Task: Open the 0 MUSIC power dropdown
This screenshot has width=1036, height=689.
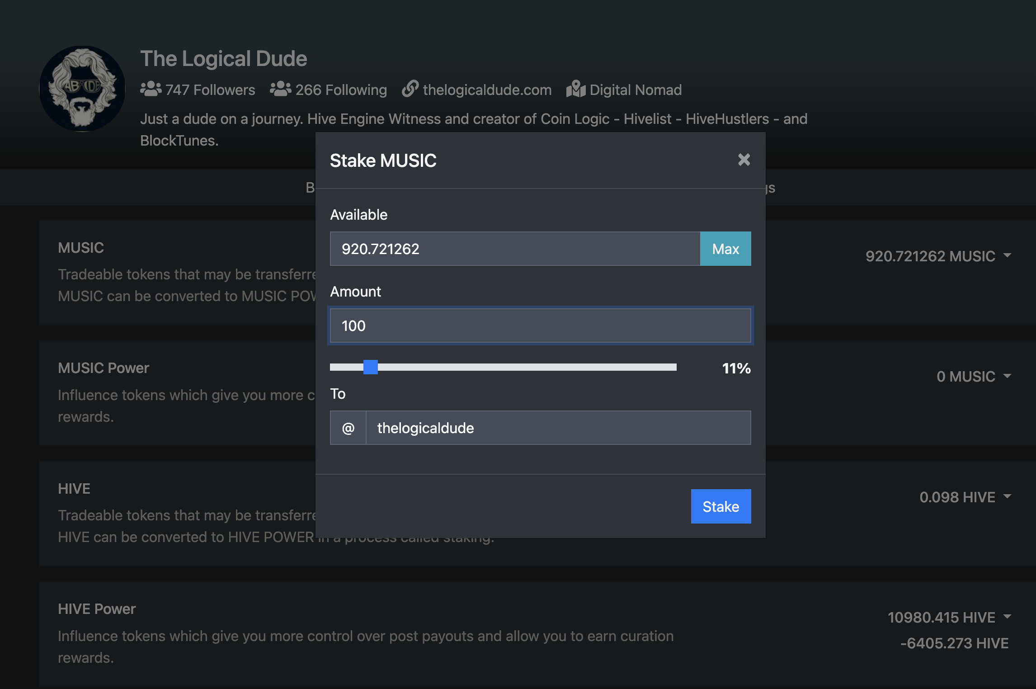Action: click(974, 376)
